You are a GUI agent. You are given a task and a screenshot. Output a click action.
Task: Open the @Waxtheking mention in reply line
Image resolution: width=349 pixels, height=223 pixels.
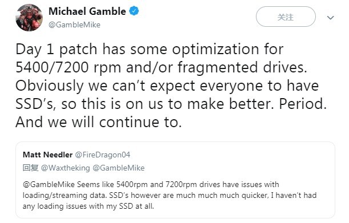pyautogui.click(x=66, y=168)
